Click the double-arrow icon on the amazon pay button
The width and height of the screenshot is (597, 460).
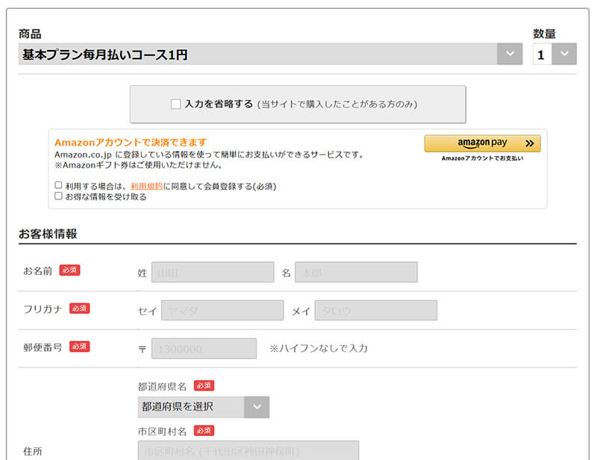[x=529, y=143]
